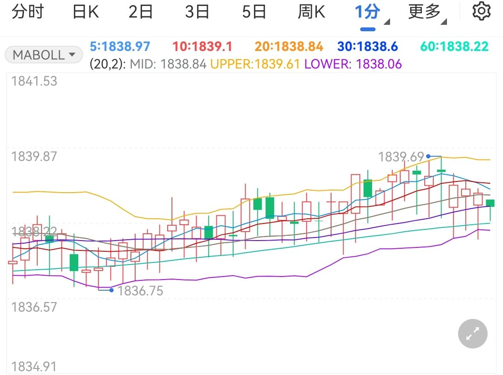The width and height of the screenshot is (503, 375).
Task: Switch to the 周K tab
Action: [x=311, y=12]
